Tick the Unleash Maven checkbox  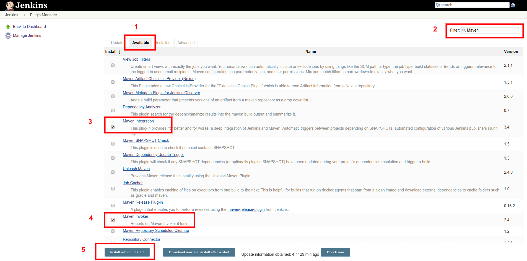coord(113,172)
